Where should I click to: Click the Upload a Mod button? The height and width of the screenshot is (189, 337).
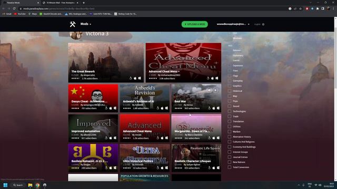195,24
